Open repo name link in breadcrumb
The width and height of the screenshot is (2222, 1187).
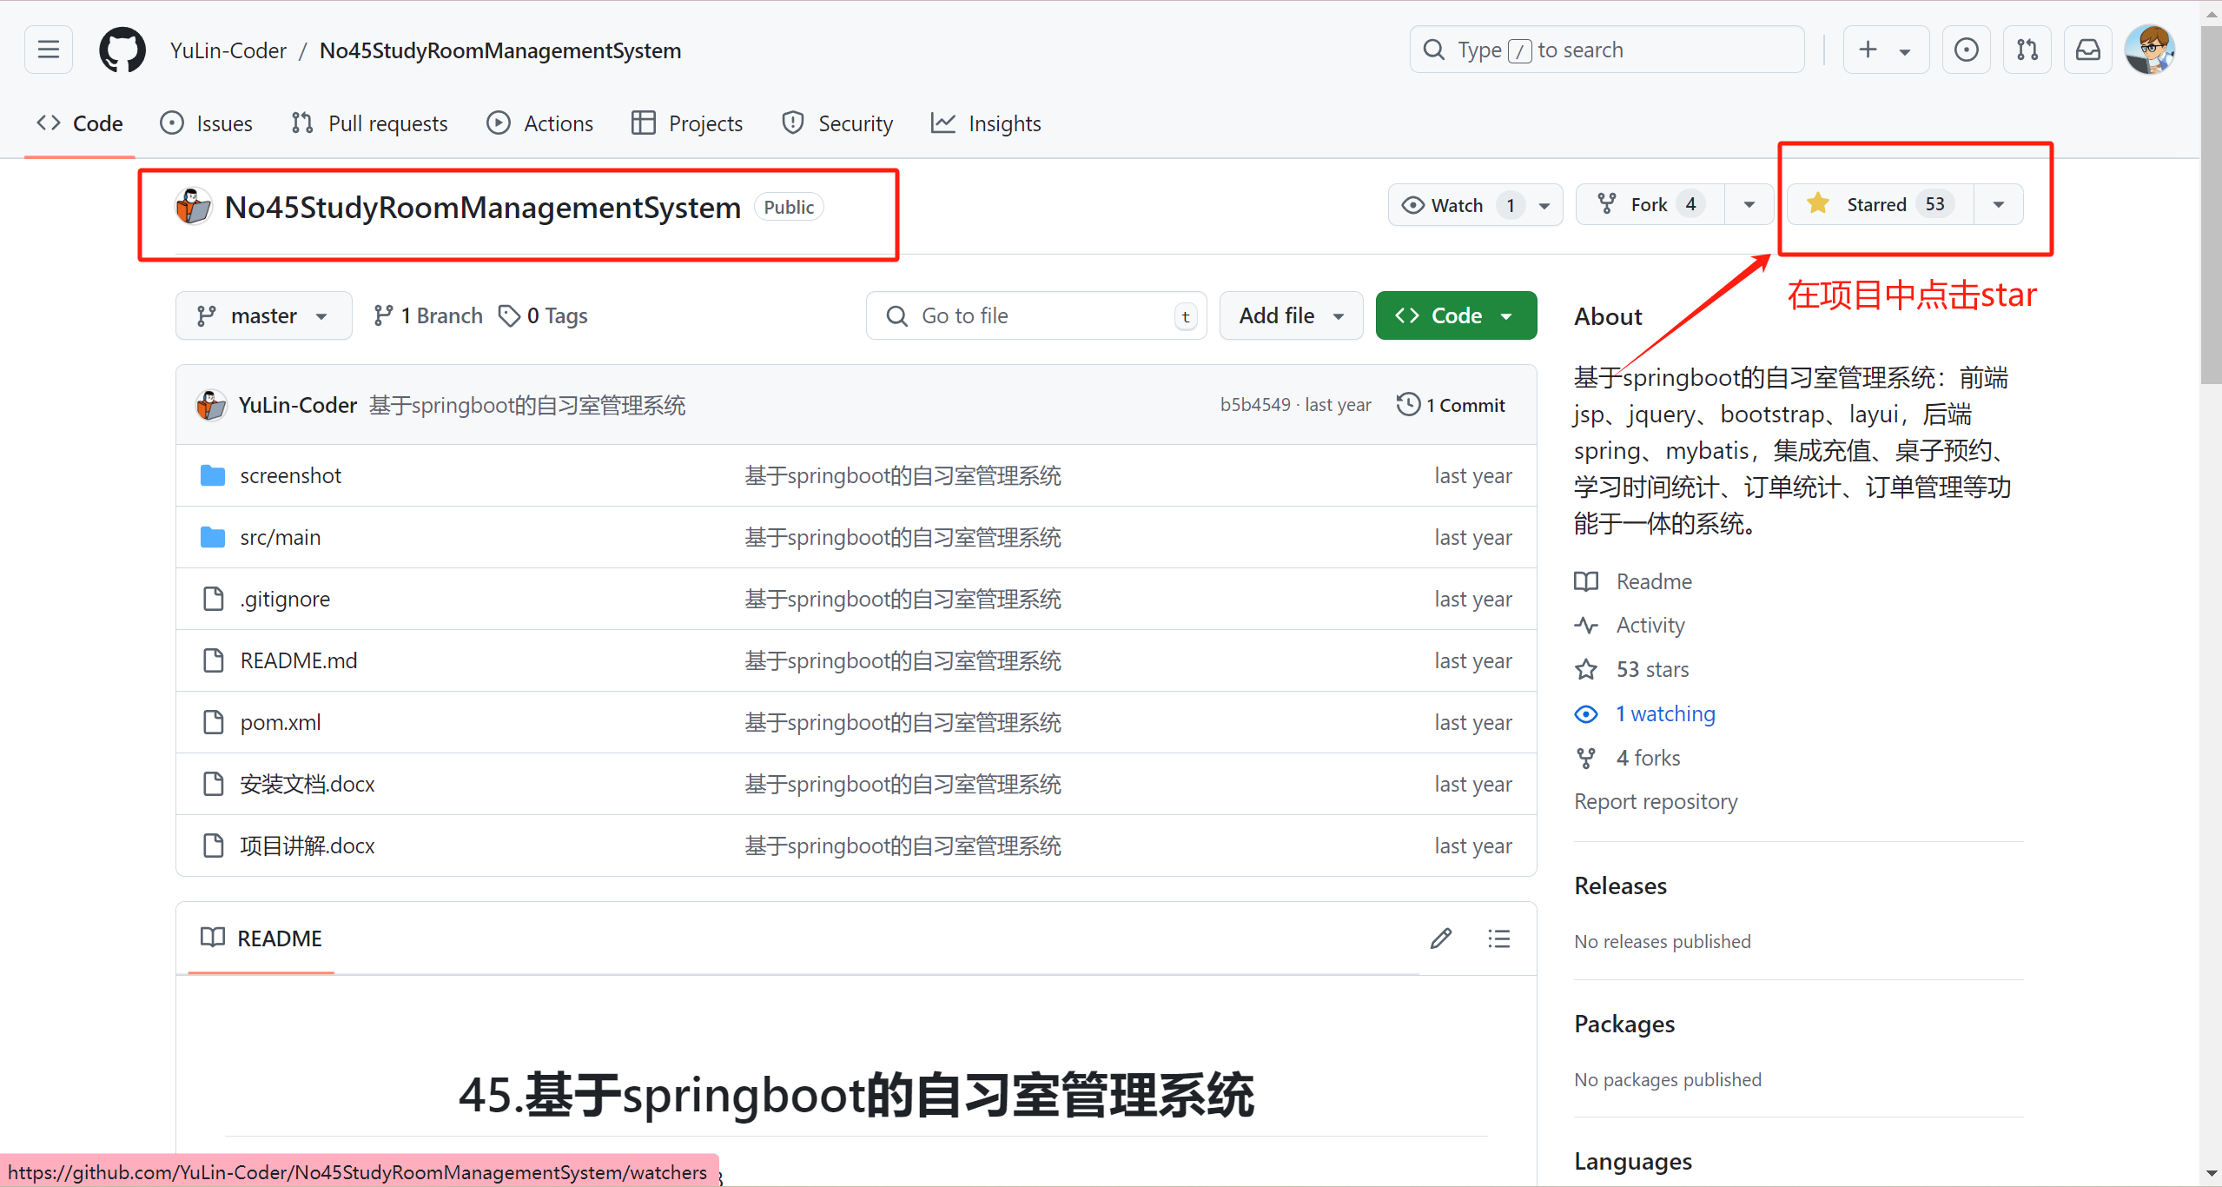[499, 50]
